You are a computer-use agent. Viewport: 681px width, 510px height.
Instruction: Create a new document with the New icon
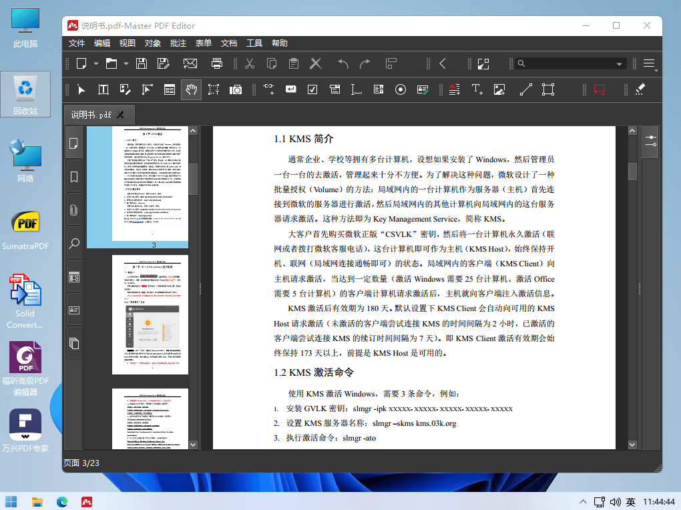(x=81, y=63)
